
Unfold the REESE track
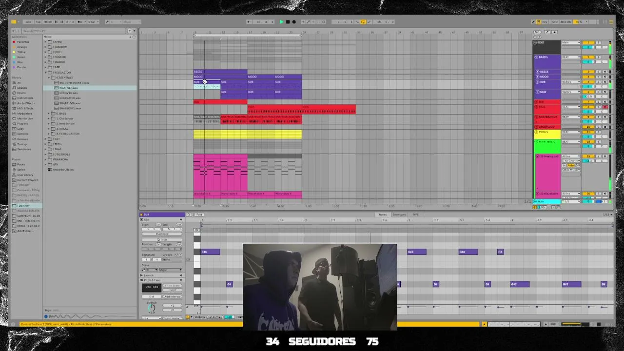coord(537,72)
